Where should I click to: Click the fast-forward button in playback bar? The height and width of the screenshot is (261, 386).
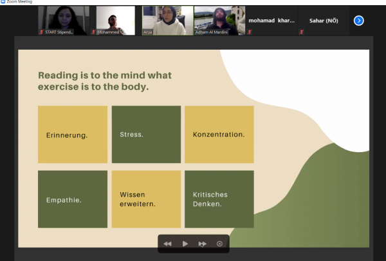[x=202, y=244]
